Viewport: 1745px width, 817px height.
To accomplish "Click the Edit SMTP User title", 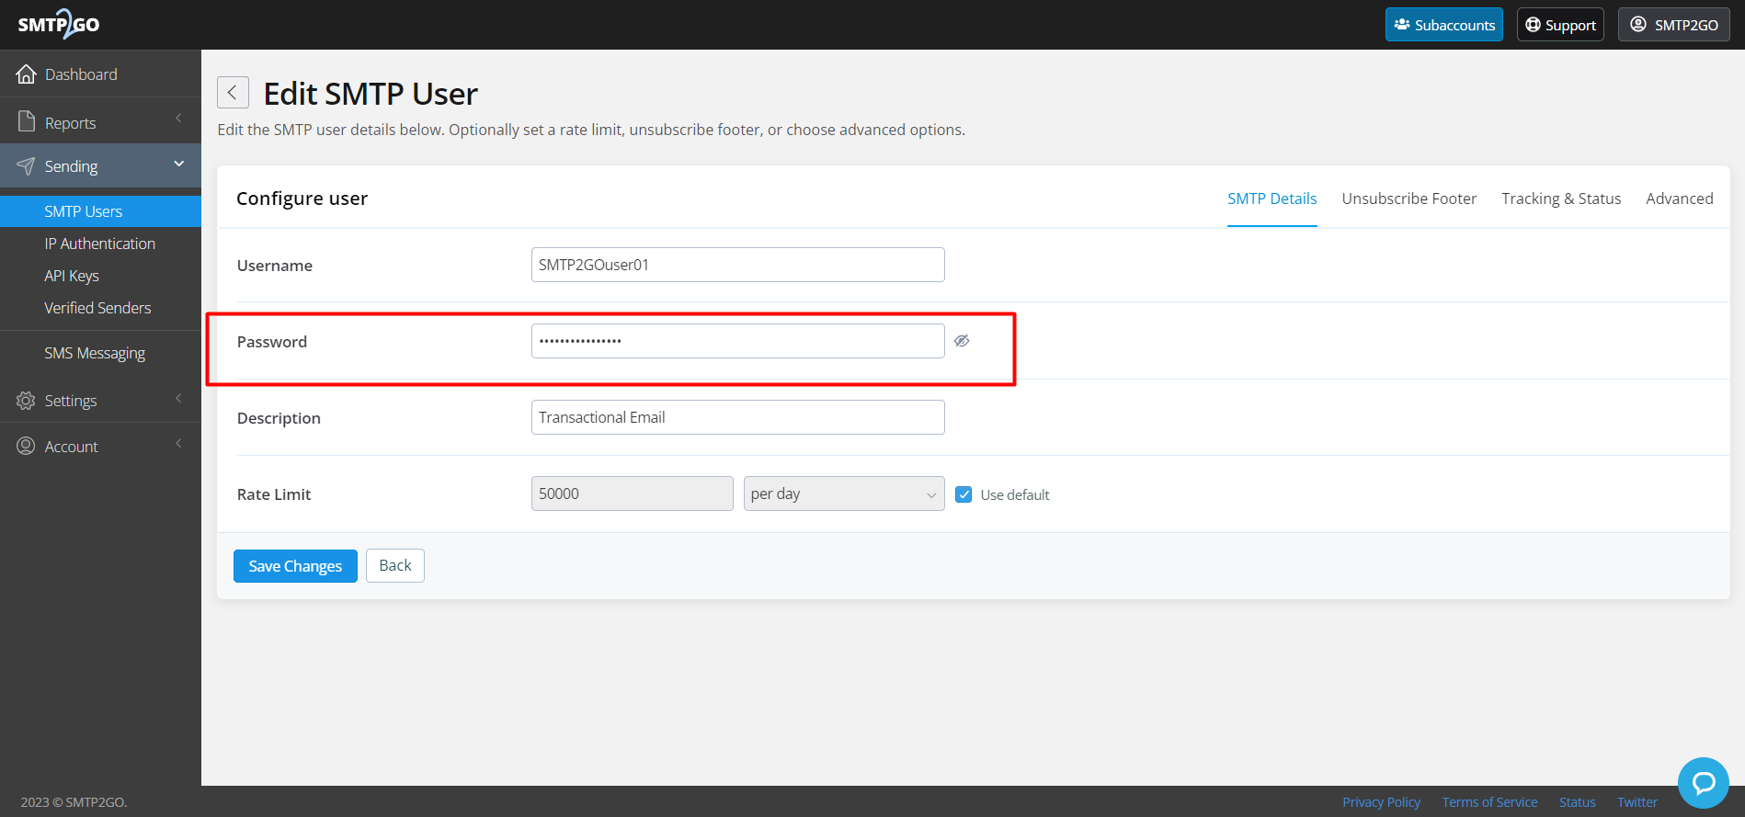I will coord(371,94).
